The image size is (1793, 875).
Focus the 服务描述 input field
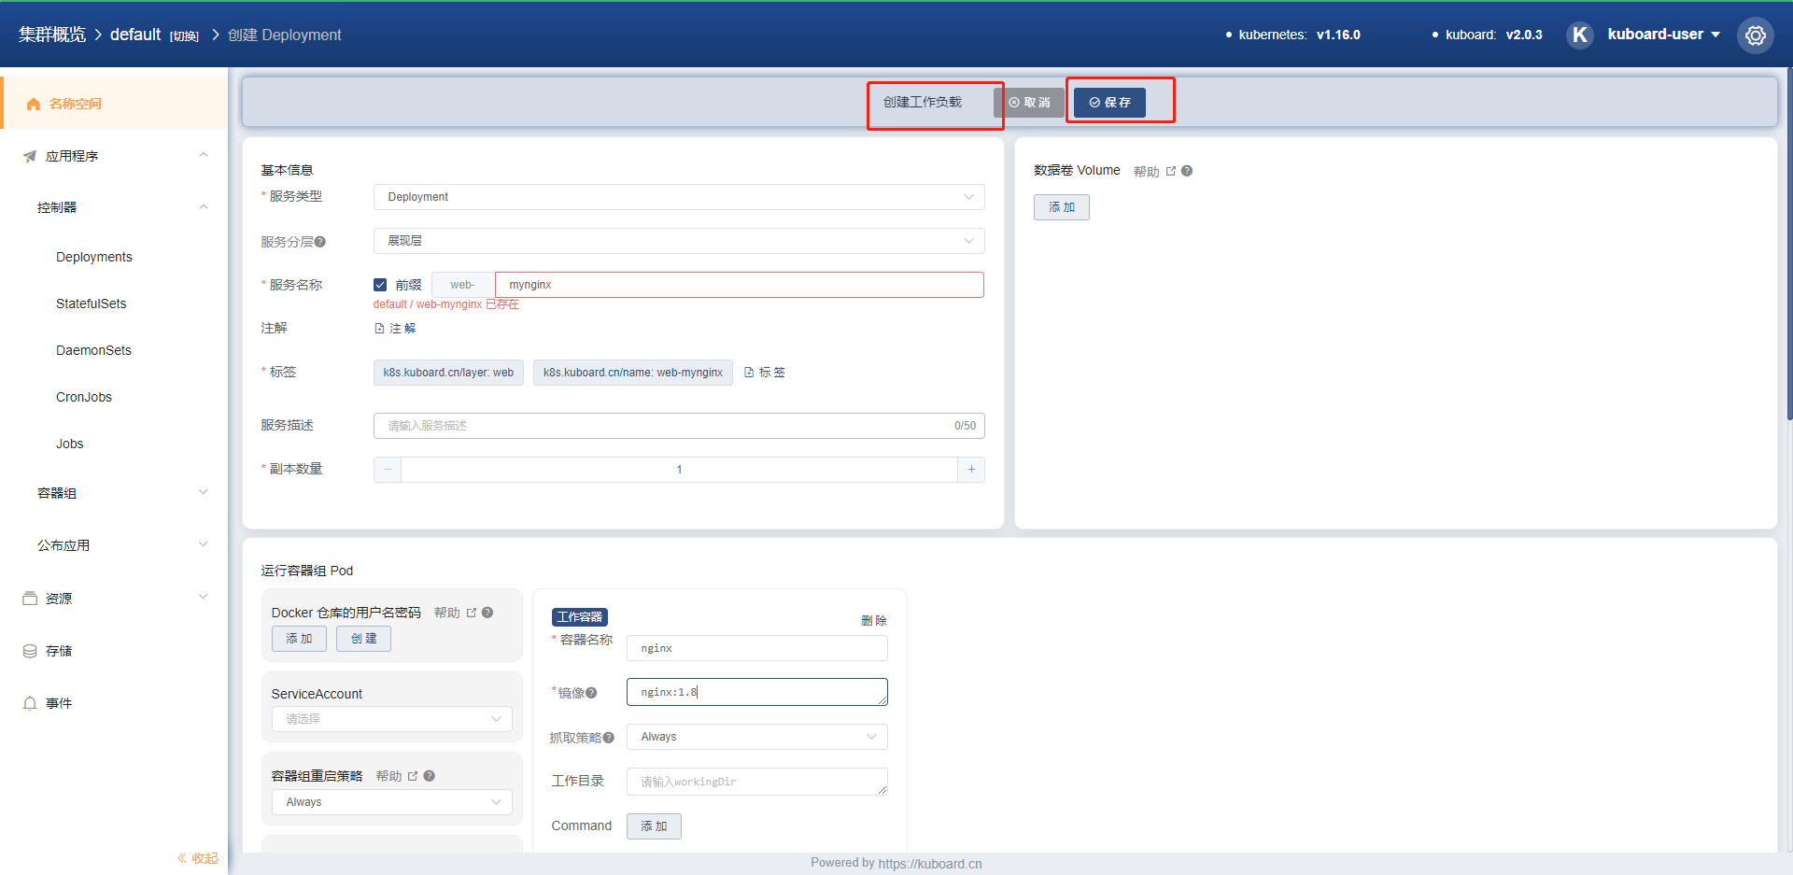(679, 426)
